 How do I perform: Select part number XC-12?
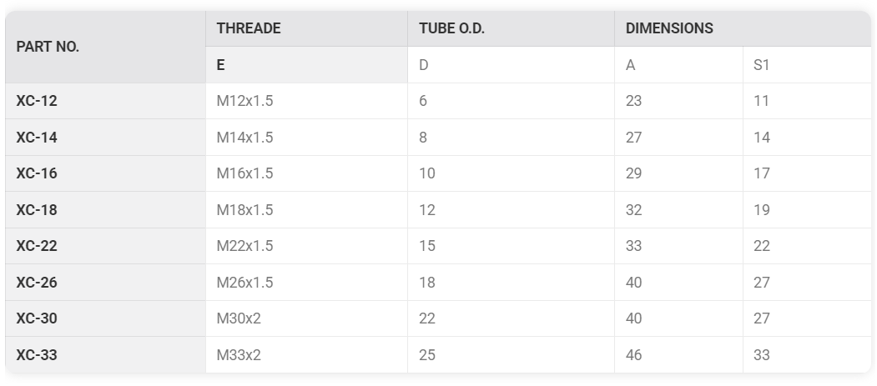37,101
